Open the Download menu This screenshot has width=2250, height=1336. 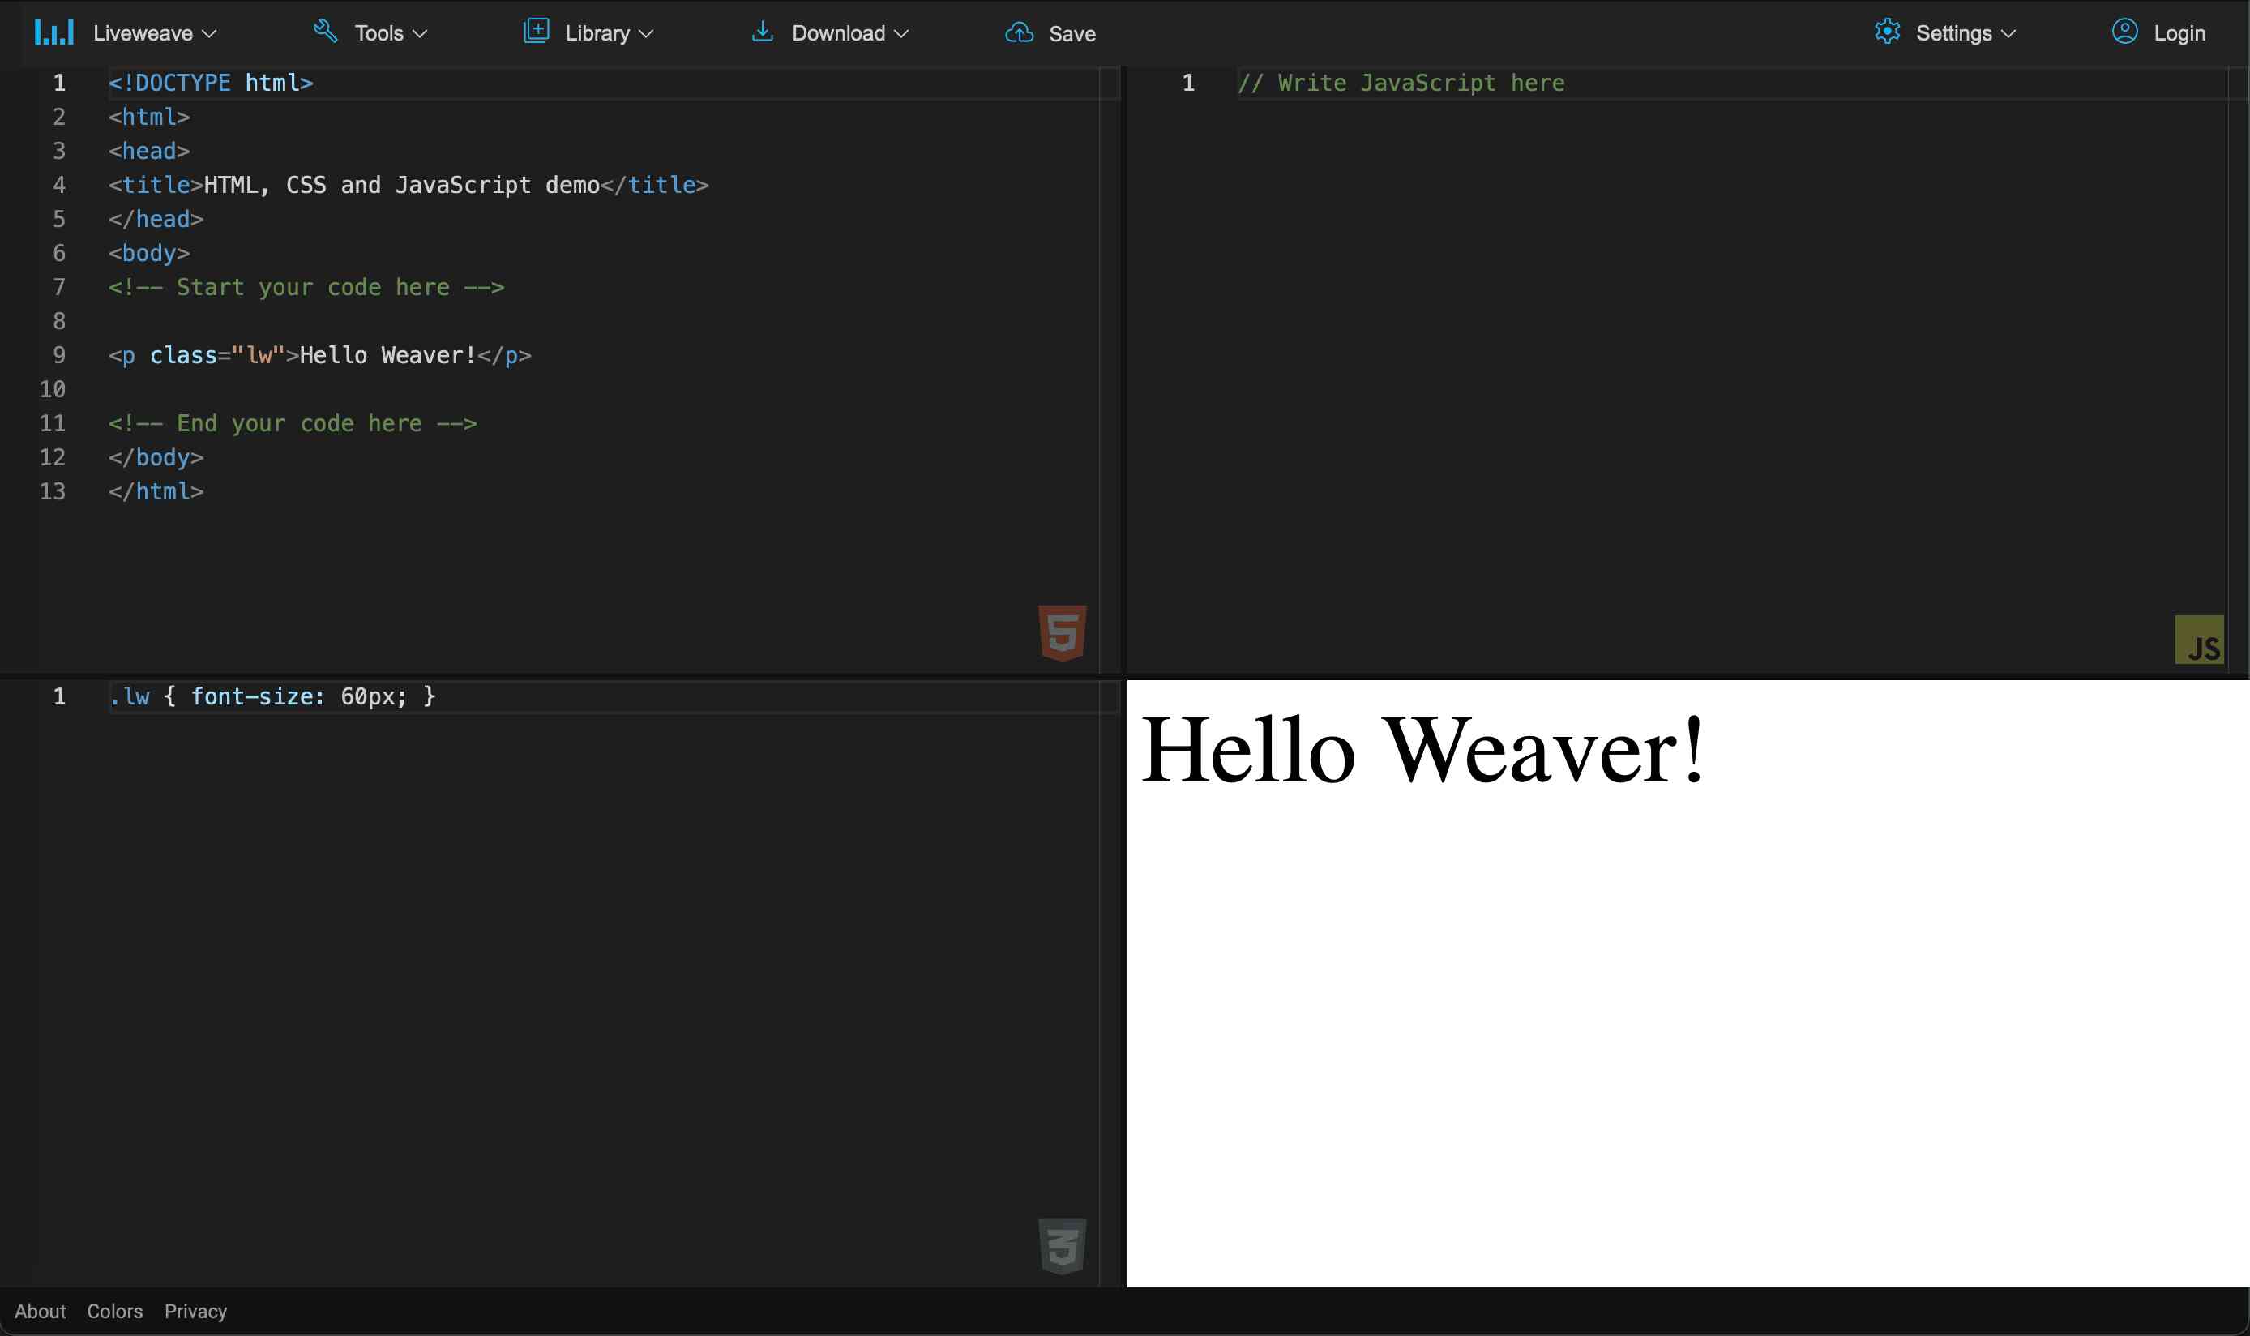click(838, 33)
